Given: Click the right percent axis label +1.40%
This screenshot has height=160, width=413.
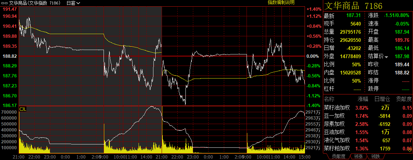Looking at the screenshot, I should [x=314, y=9].
